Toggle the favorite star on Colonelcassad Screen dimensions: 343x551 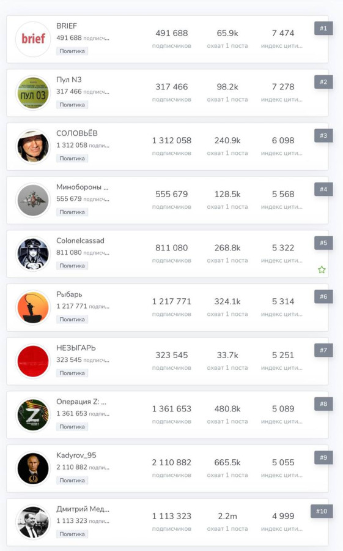click(322, 270)
